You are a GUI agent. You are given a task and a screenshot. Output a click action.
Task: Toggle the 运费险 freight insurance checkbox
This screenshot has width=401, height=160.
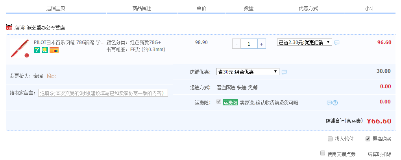coord(219,102)
